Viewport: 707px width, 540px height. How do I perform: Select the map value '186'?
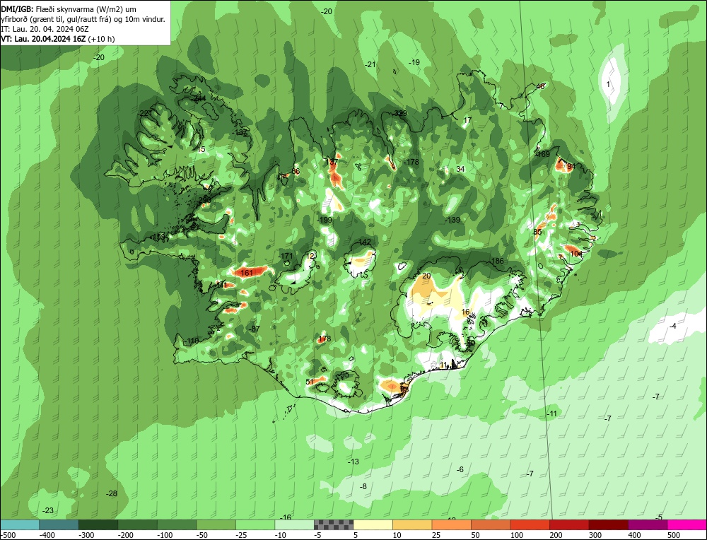click(497, 261)
